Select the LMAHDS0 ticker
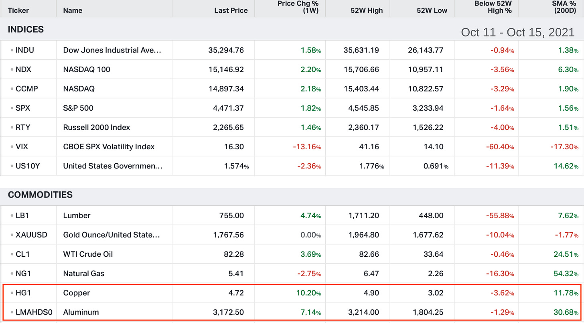The height and width of the screenshot is (323, 584). pos(34,312)
